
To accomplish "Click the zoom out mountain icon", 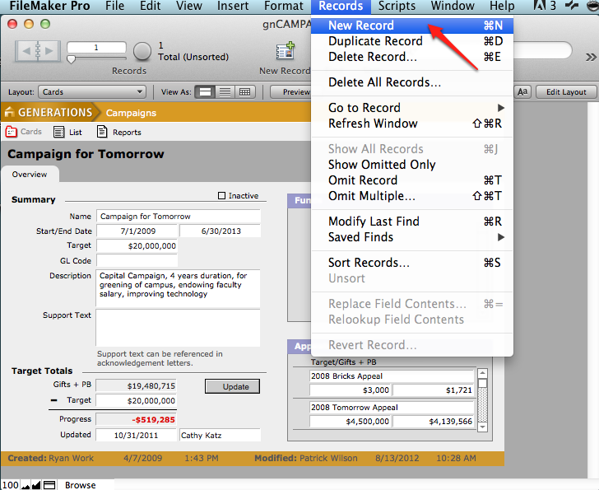I will pos(26,485).
